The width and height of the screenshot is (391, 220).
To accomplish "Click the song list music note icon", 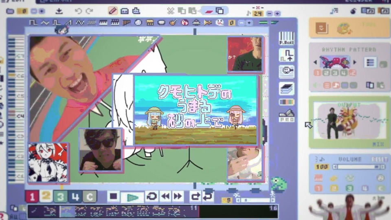I will coord(334,11).
